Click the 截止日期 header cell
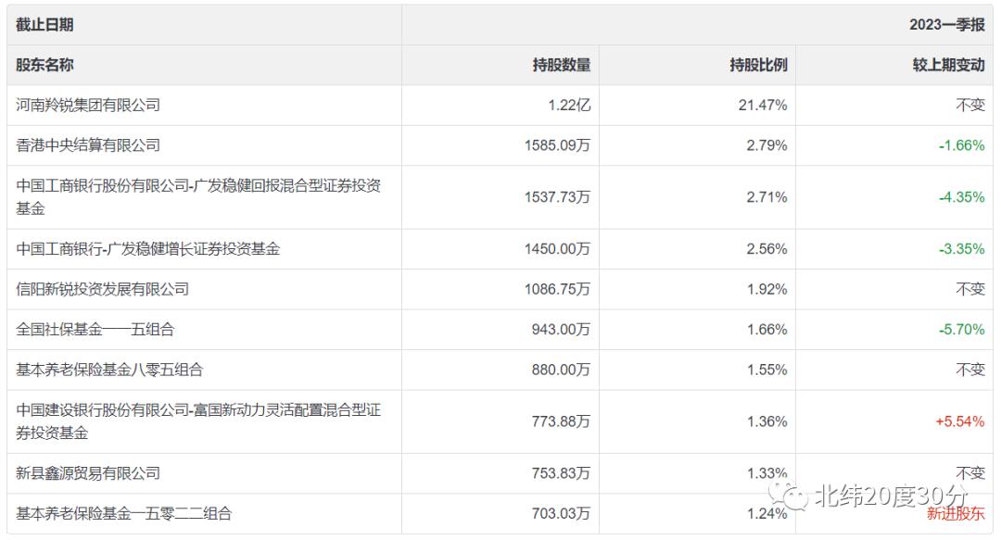 pyautogui.click(x=44, y=25)
